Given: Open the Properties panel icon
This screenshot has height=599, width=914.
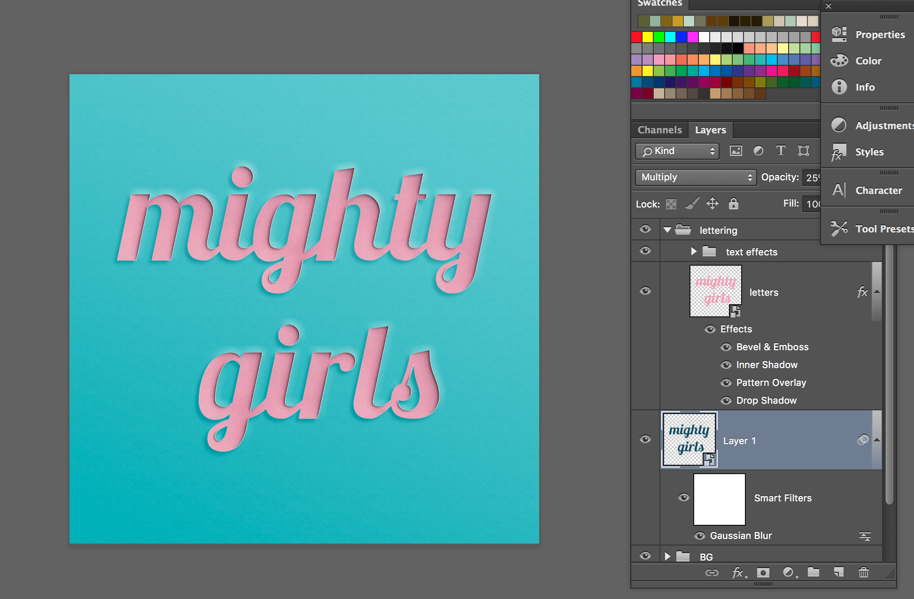Looking at the screenshot, I should (x=839, y=34).
